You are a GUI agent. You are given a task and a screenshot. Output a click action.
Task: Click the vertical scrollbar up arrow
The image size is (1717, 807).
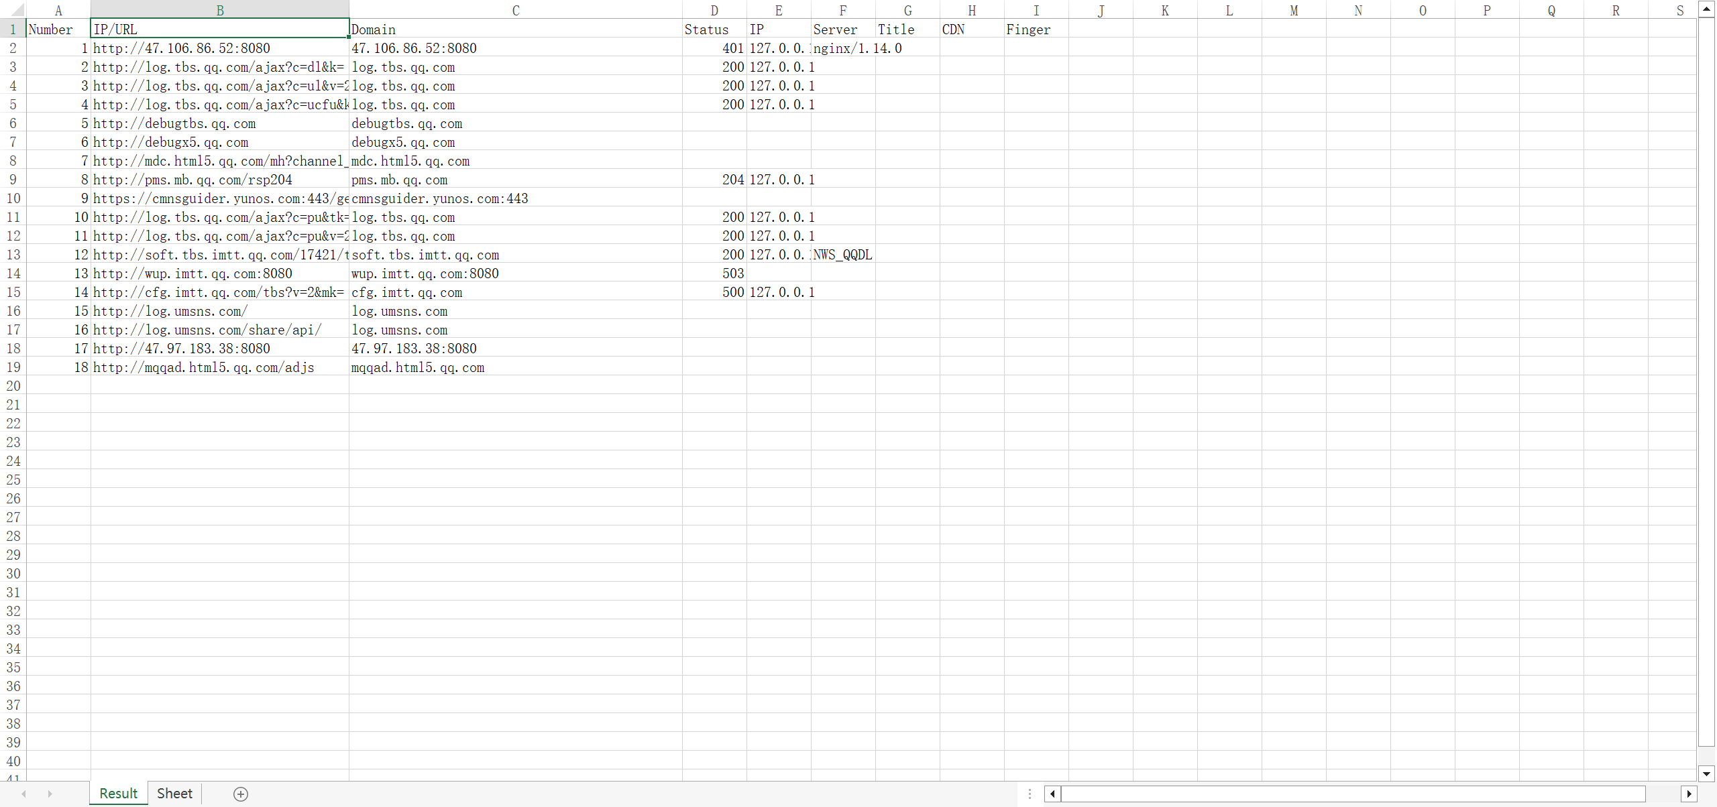1706,8
